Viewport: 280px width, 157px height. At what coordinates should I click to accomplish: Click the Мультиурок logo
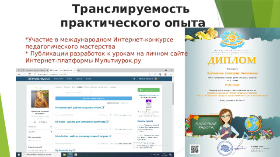(x=39, y=78)
